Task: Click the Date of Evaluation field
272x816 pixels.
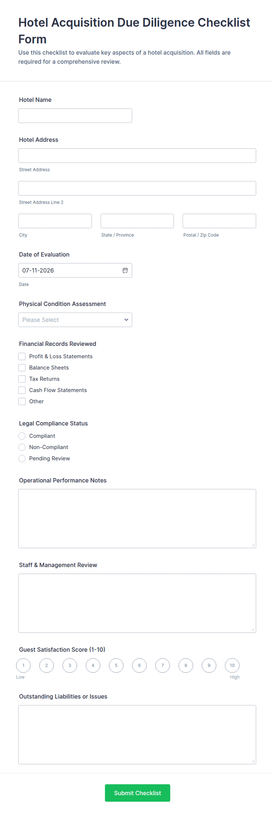Action: (75, 270)
